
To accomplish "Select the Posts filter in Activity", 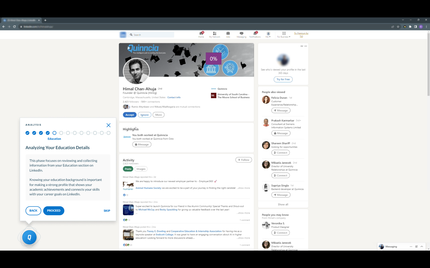I will 128,169.
